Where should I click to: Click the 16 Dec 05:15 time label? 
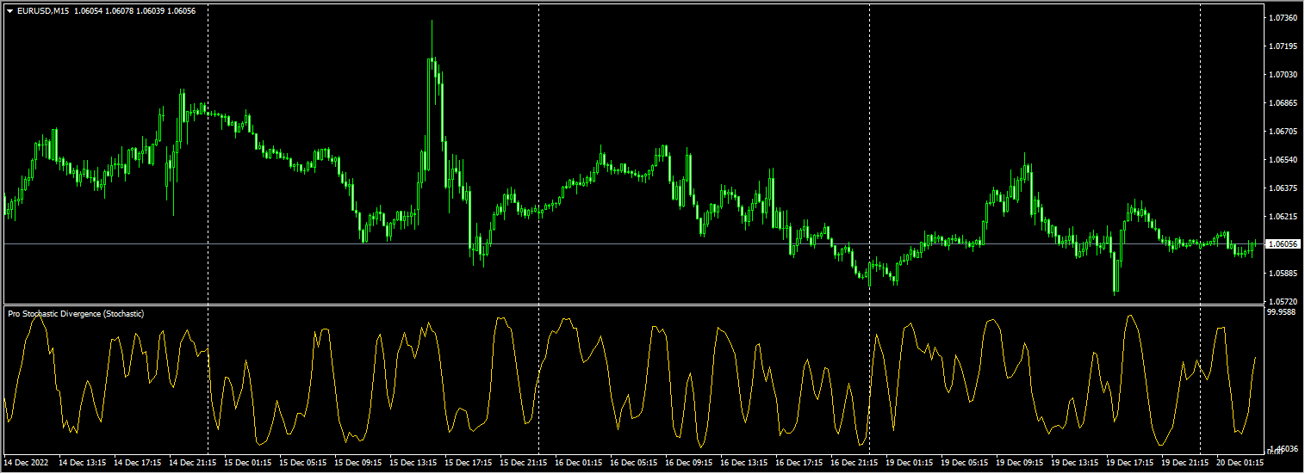pyautogui.click(x=634, y=463)
